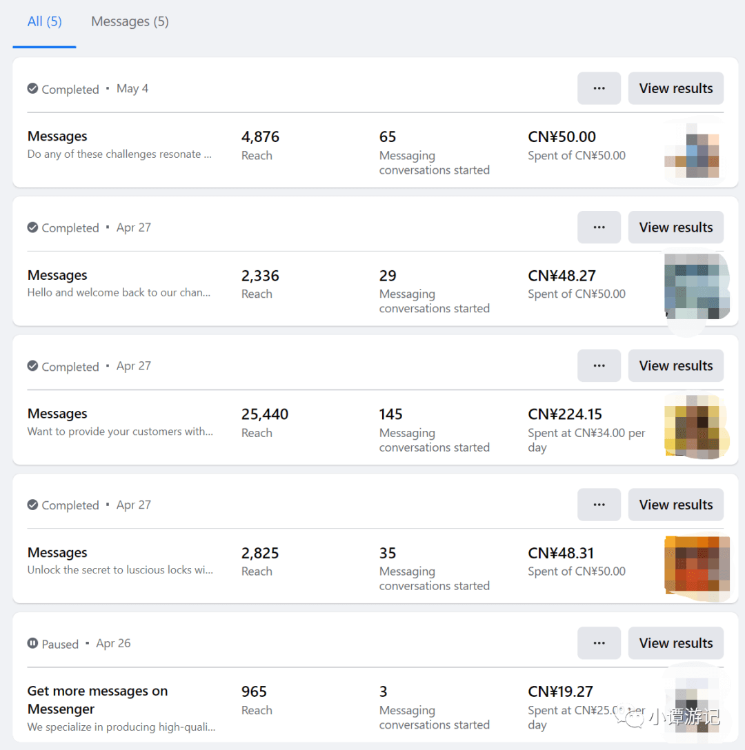
Task: Switch to the All (5) tab
Action: [45, 21]
